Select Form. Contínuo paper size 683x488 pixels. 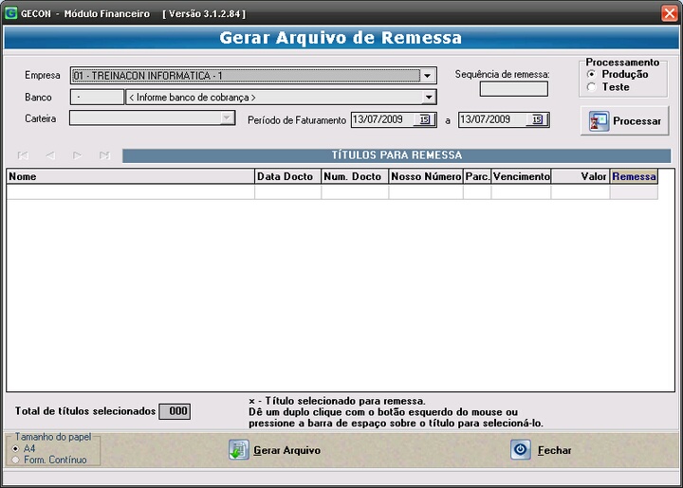point(16,460)
